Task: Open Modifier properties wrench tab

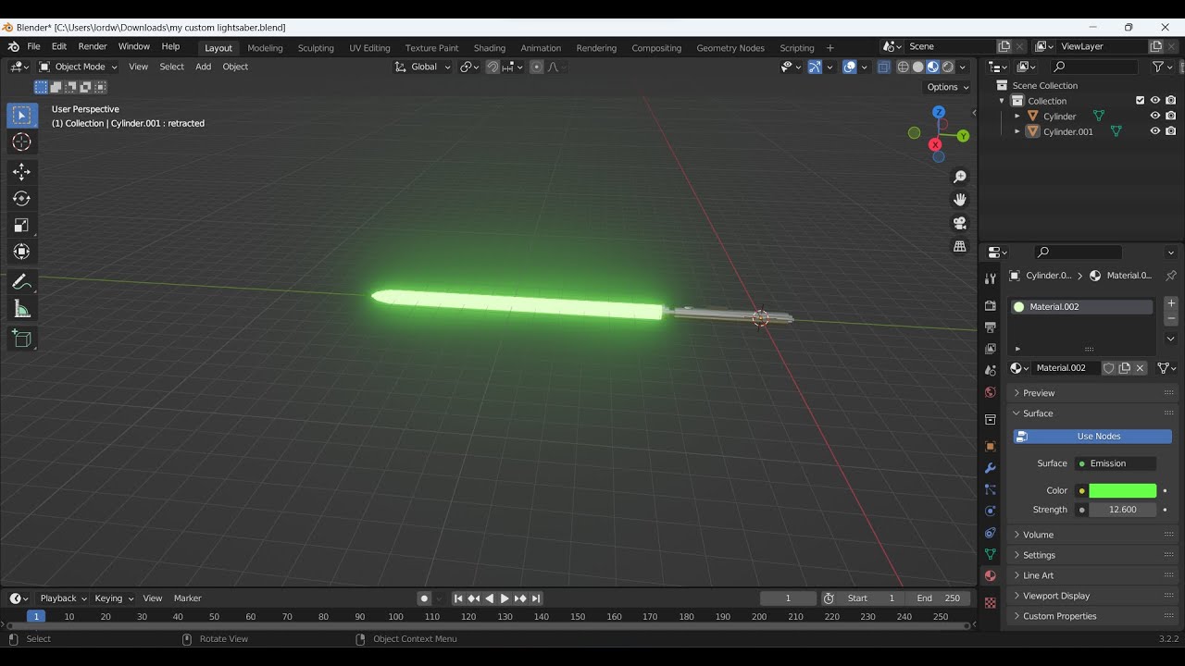Action: coord(991,468)
